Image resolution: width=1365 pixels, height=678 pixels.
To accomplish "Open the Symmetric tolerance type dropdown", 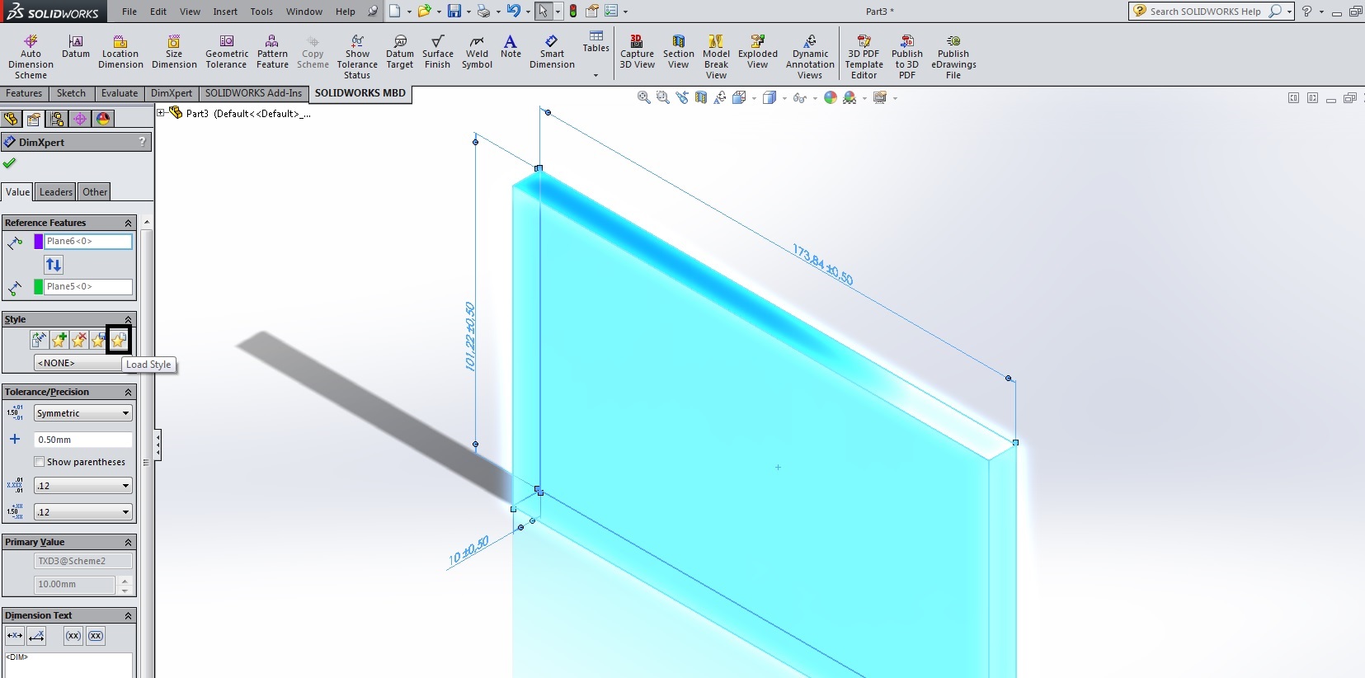I will [82, 413].
